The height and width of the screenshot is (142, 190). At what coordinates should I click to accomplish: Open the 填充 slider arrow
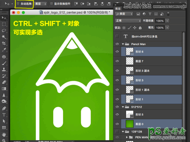tap(167, 28)
